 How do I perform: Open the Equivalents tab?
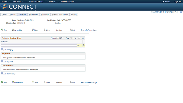45,15
